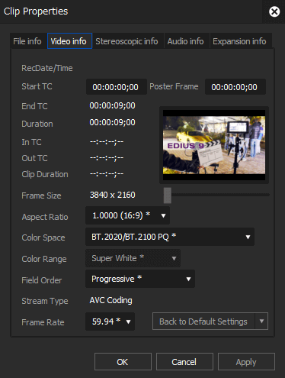
Task: Open the Color Range Super White dropdown
Action: point(133,258)
